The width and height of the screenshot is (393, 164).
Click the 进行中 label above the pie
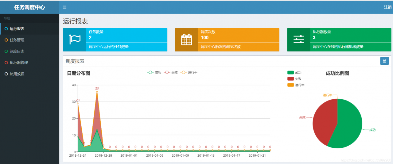pos(328,95)
